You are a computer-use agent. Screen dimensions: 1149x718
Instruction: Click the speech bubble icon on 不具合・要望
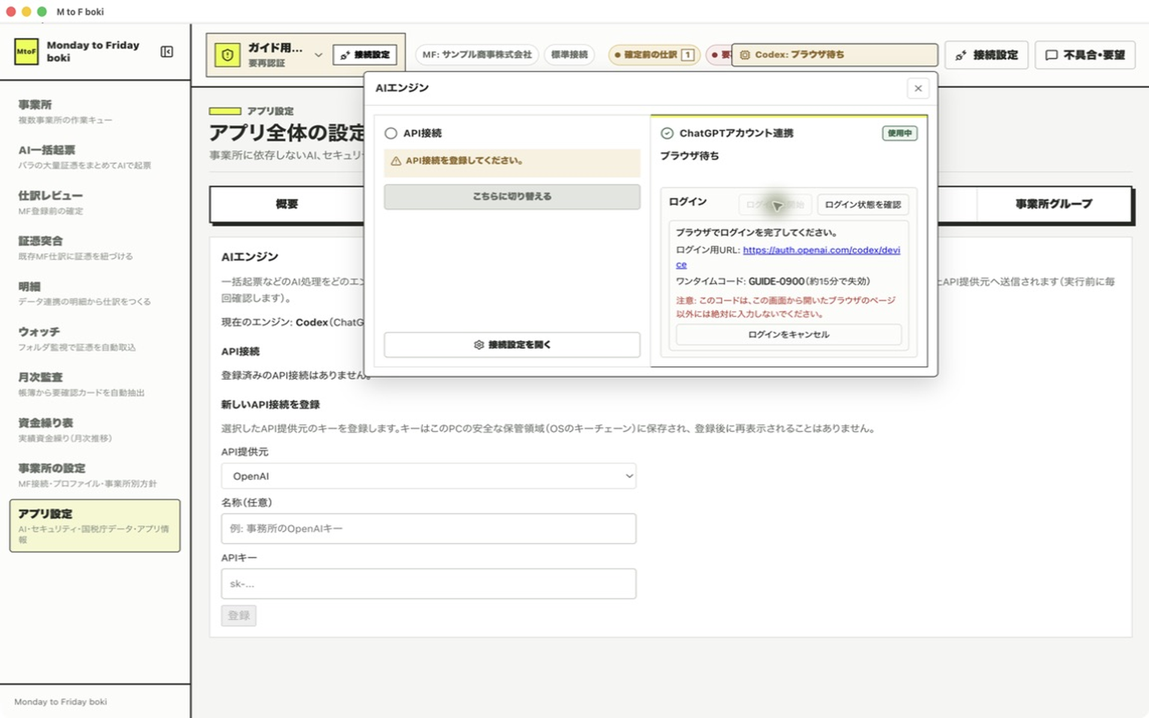[x=1051, y=56]
